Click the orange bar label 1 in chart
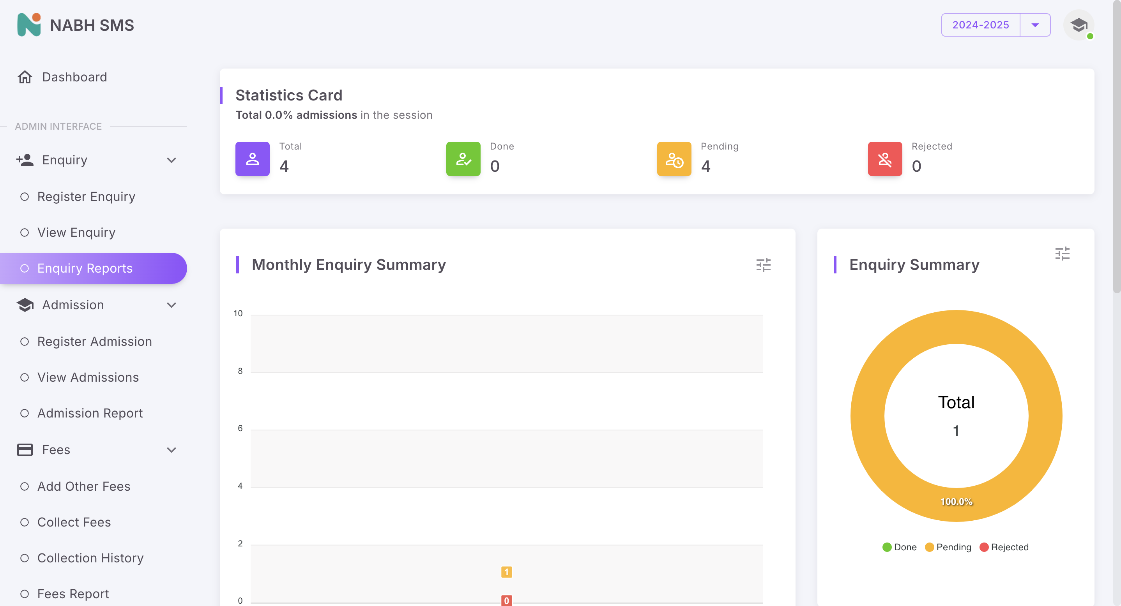The height and width of the screenshot is (606, 1121). point(507,572)
